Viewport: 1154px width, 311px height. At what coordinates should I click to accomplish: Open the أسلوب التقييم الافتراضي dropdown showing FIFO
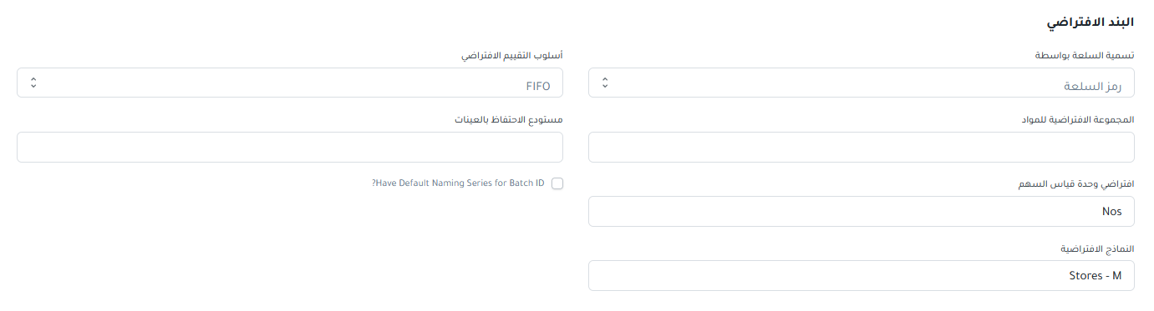(x=290, y=83)
